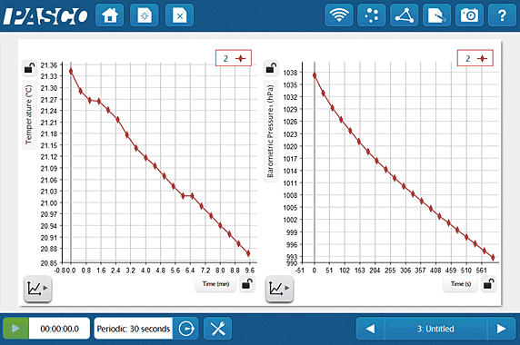Open the dots display options icon
Viewport: 520px width, 345px height.
(372, 15)
